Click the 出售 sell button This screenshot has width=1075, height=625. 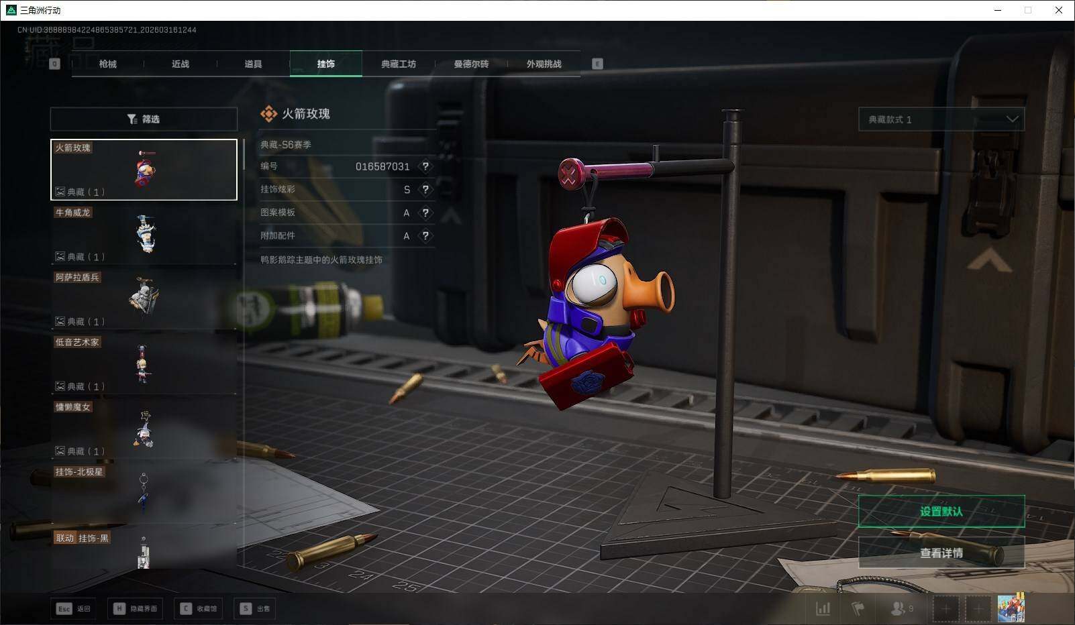coord(256,608)
